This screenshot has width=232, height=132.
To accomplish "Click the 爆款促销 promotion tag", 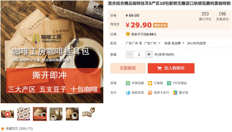I will coord(160,25).
